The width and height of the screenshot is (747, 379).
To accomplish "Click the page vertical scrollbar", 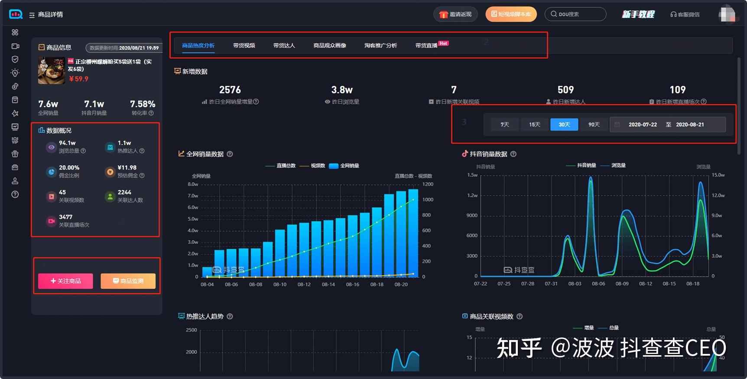I will point(739,106).
